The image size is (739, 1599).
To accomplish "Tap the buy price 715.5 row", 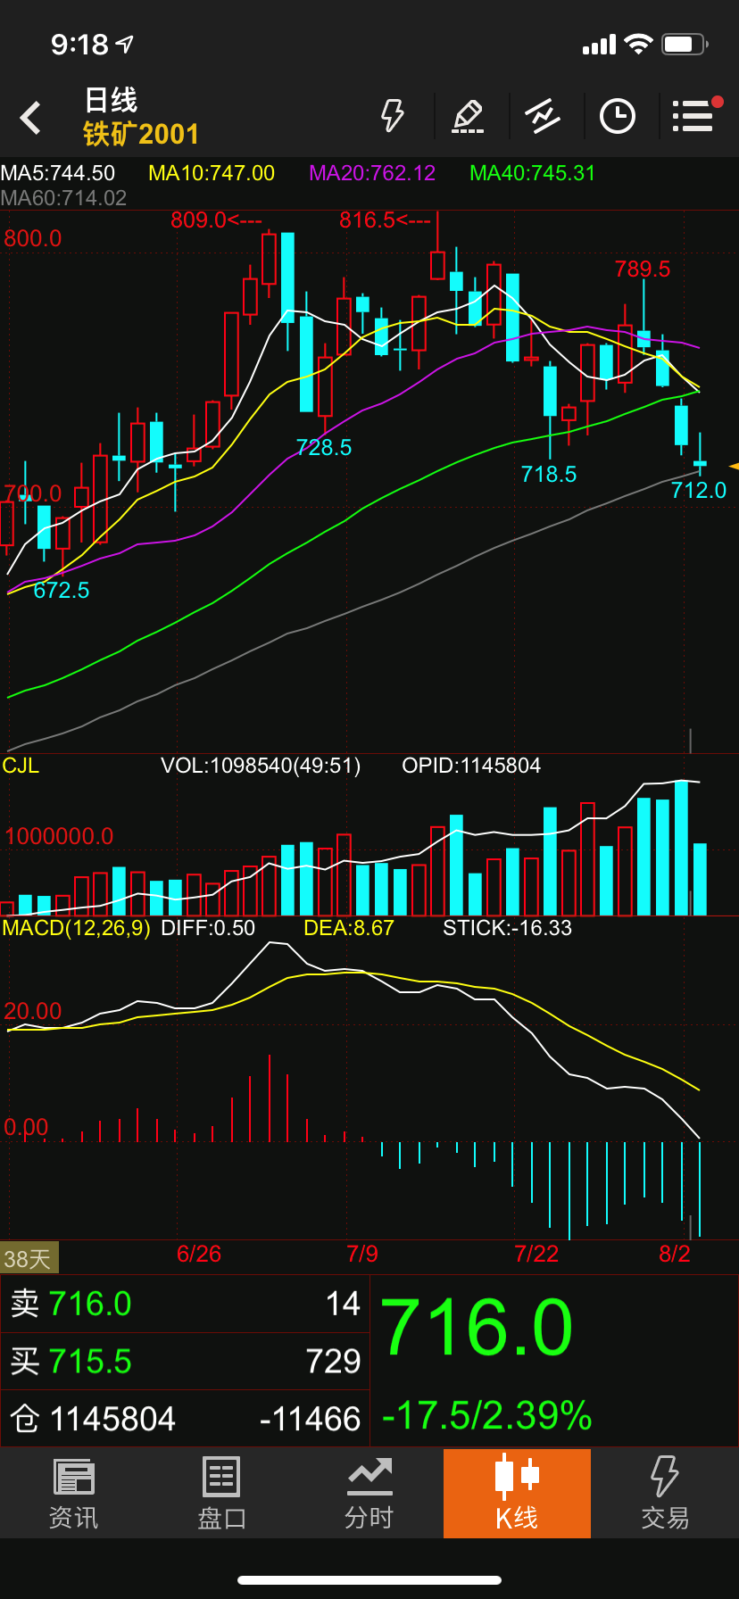I will 185,1362.
